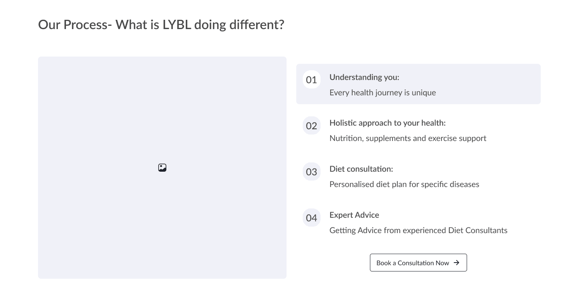Viewport: 582px width, 305px height.
Task: Click "Every health journey is unique" text
Action: click(382, 93)
